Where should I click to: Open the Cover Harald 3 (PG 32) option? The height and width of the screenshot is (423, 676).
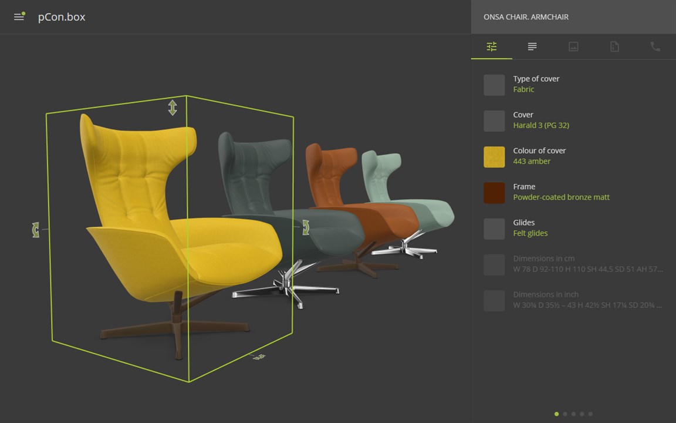pos(573,120)
